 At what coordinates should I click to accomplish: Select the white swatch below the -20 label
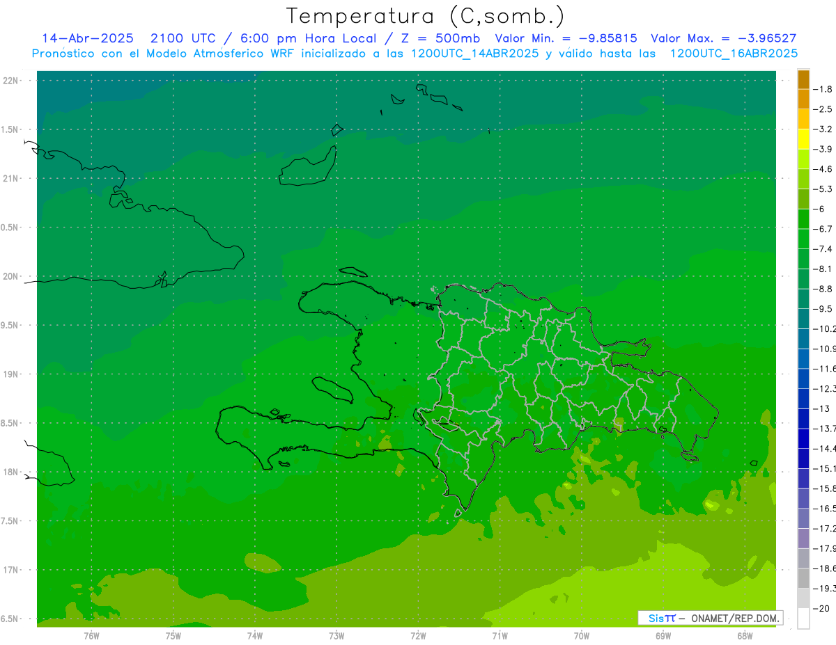pyautogui.click(x=803, y=618)
